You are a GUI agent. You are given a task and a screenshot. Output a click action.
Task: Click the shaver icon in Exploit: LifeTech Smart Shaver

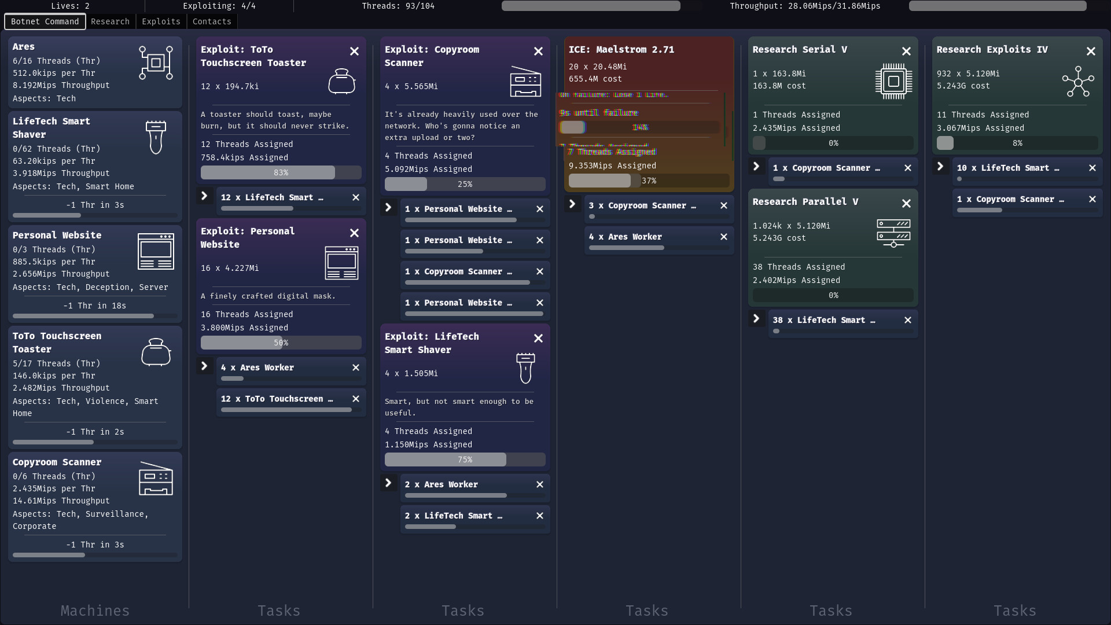525,368
